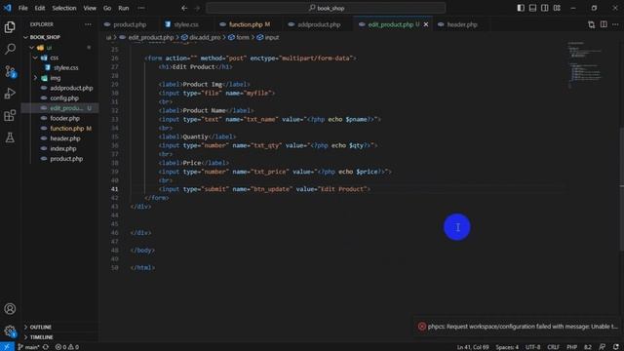Screen dimensions: 624x351
Task: Click Ln 41, Col 69 in status bar
Action: (x=472, y=347)
